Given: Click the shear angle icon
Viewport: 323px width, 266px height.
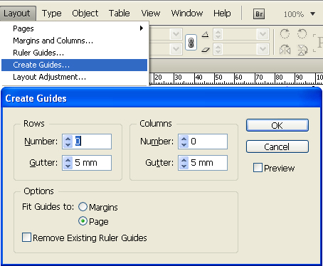Looking at the screenshot, I should pos(206,50).
